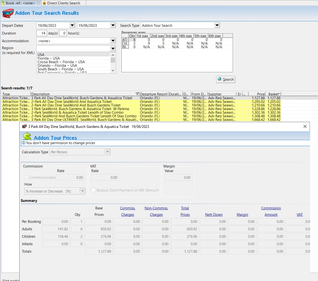Close the Book. ref. tab
This screenshot has width=318, height=281.
(38, 3)
